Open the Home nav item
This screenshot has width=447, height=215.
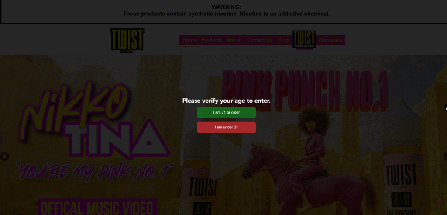pos(189,40)
